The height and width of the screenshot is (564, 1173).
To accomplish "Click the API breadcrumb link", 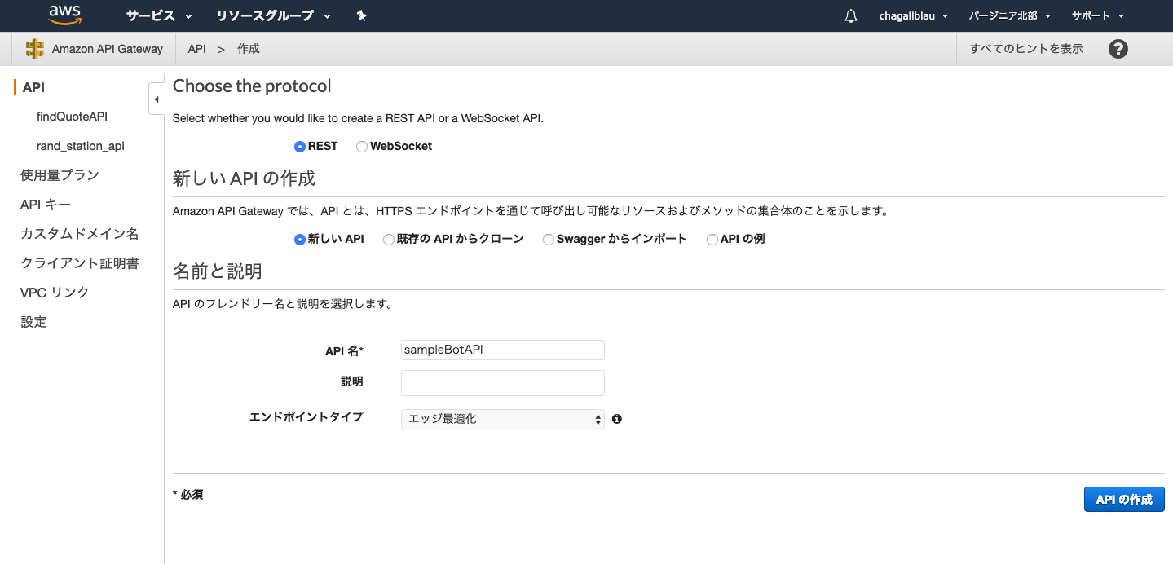I will [196, 49].
